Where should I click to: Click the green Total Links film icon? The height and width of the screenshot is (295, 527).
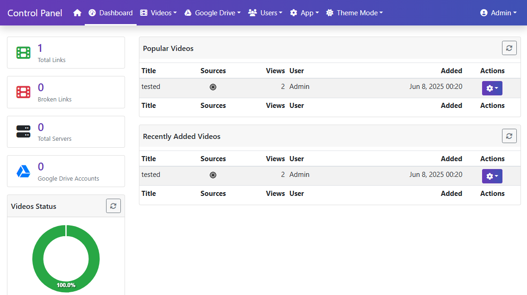pyautogui.click(x=23, y=53)
